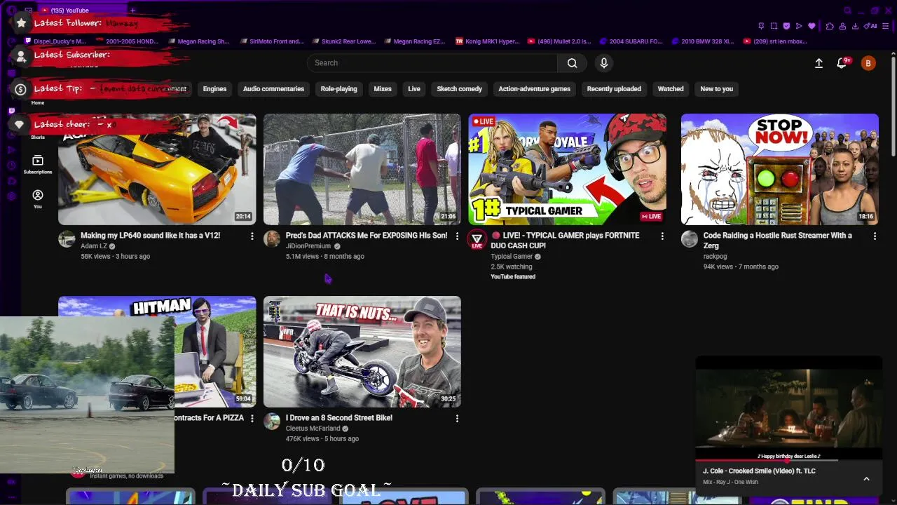This screenshot has width=897, height=505.
Task: Open the account avatar menu 'B'
Action: 868,63
